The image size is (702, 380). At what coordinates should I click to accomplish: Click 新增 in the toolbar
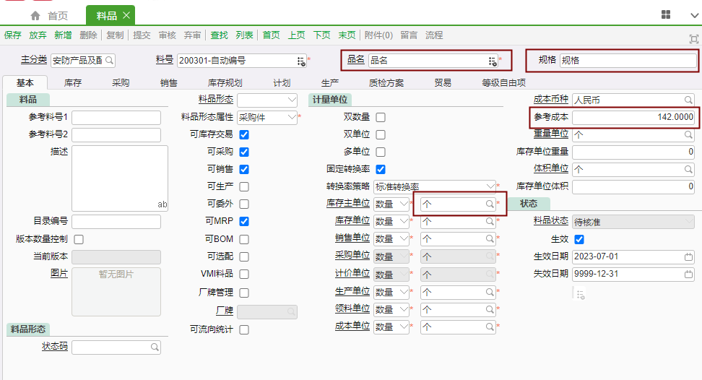[x=63, y=35]
